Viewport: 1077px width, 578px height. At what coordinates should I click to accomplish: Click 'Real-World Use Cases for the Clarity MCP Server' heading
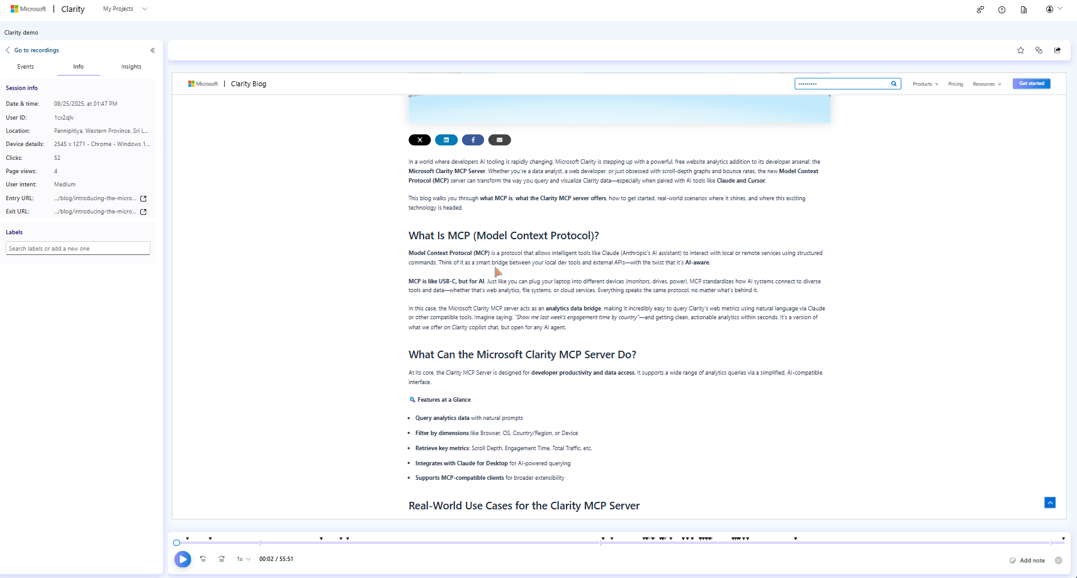coord(524,506)
